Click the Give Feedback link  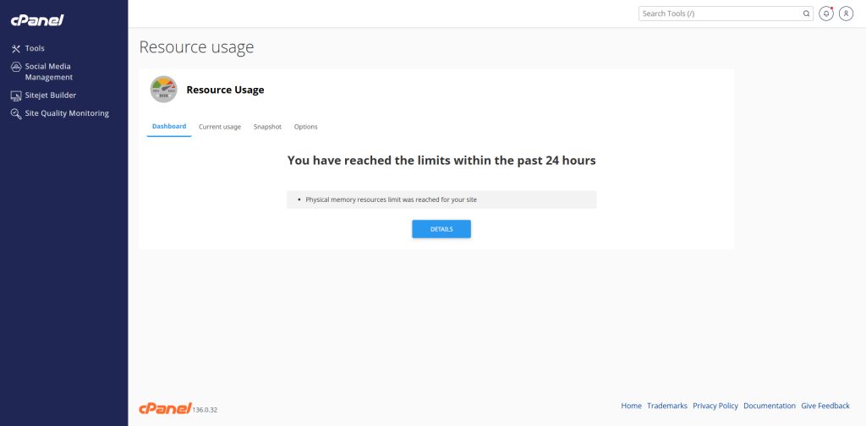coord(825,406)
